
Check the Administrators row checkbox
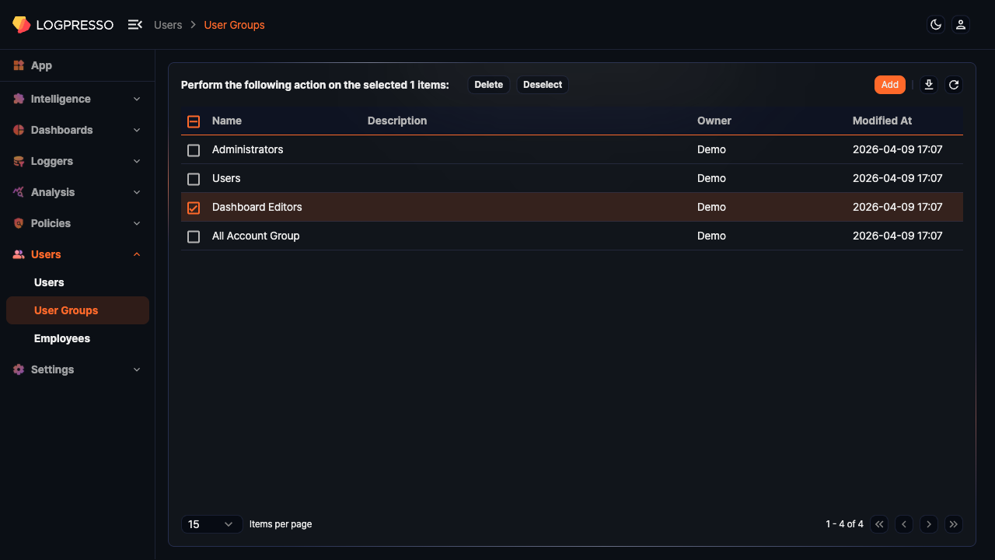click(x=194, y=150)
